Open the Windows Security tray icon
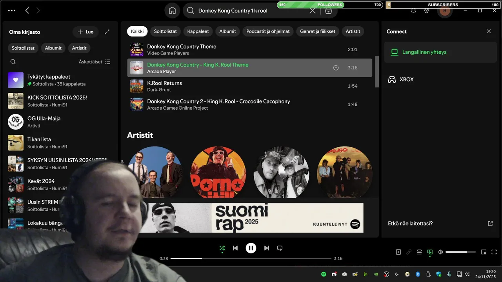Image resolution: width=502 pixels, height=282 pixels. (x=438, y=274)
